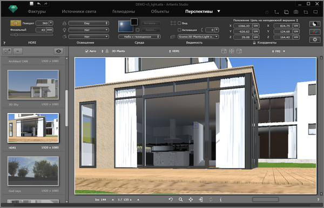This screenshot has height=208, width=324.
Task: Click the 1/135 s shutter up arrow
Action: [x=138, y=200]
